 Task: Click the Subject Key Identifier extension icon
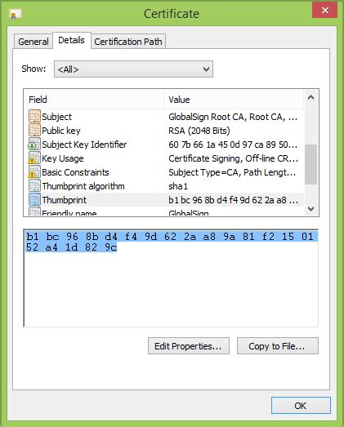point(34,144)
